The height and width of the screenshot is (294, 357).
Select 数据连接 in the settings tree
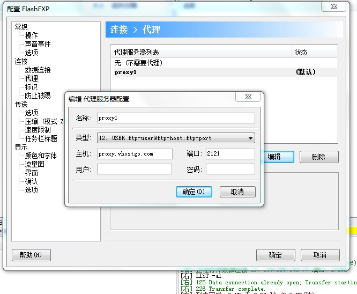[x=38, y=70]
